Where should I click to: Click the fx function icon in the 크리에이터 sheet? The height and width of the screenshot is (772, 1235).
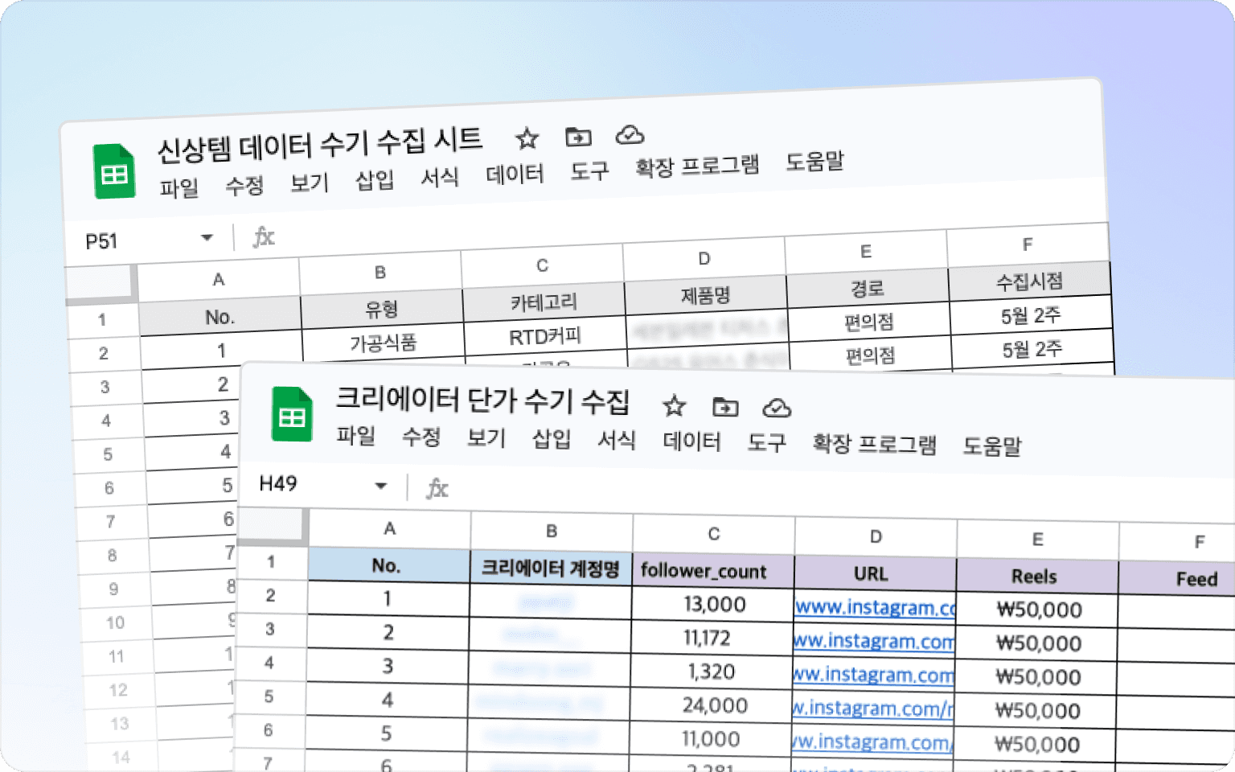click(x=437, y=488)
